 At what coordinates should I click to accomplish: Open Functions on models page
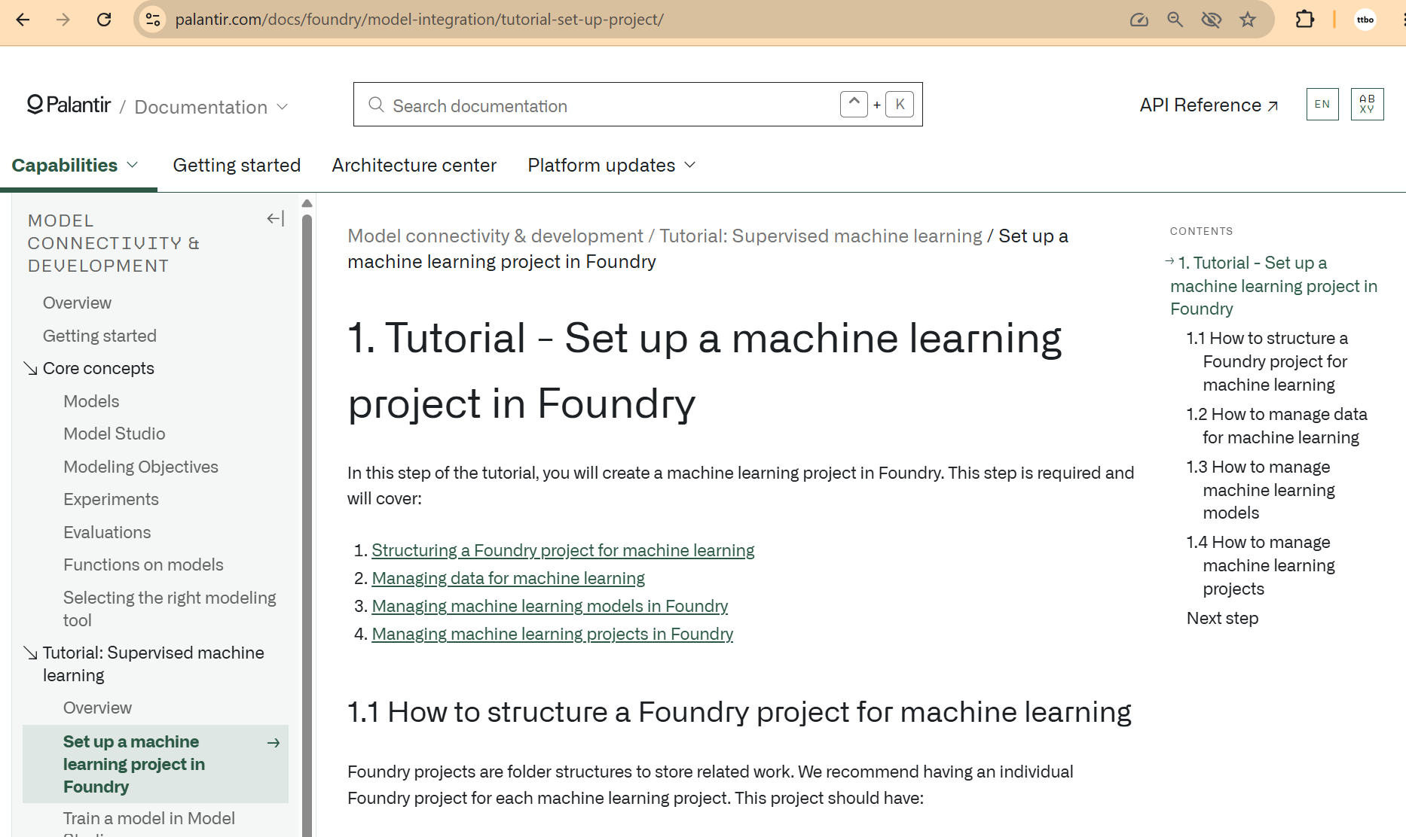click(x=143, y=565)
